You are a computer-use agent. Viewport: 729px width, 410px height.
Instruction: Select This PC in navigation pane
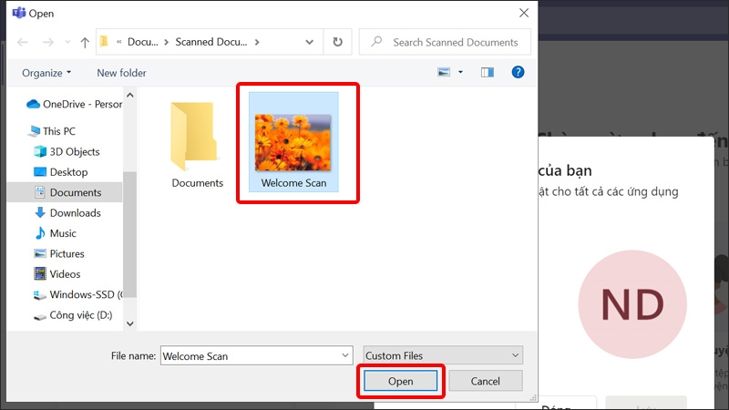[51, 131]
